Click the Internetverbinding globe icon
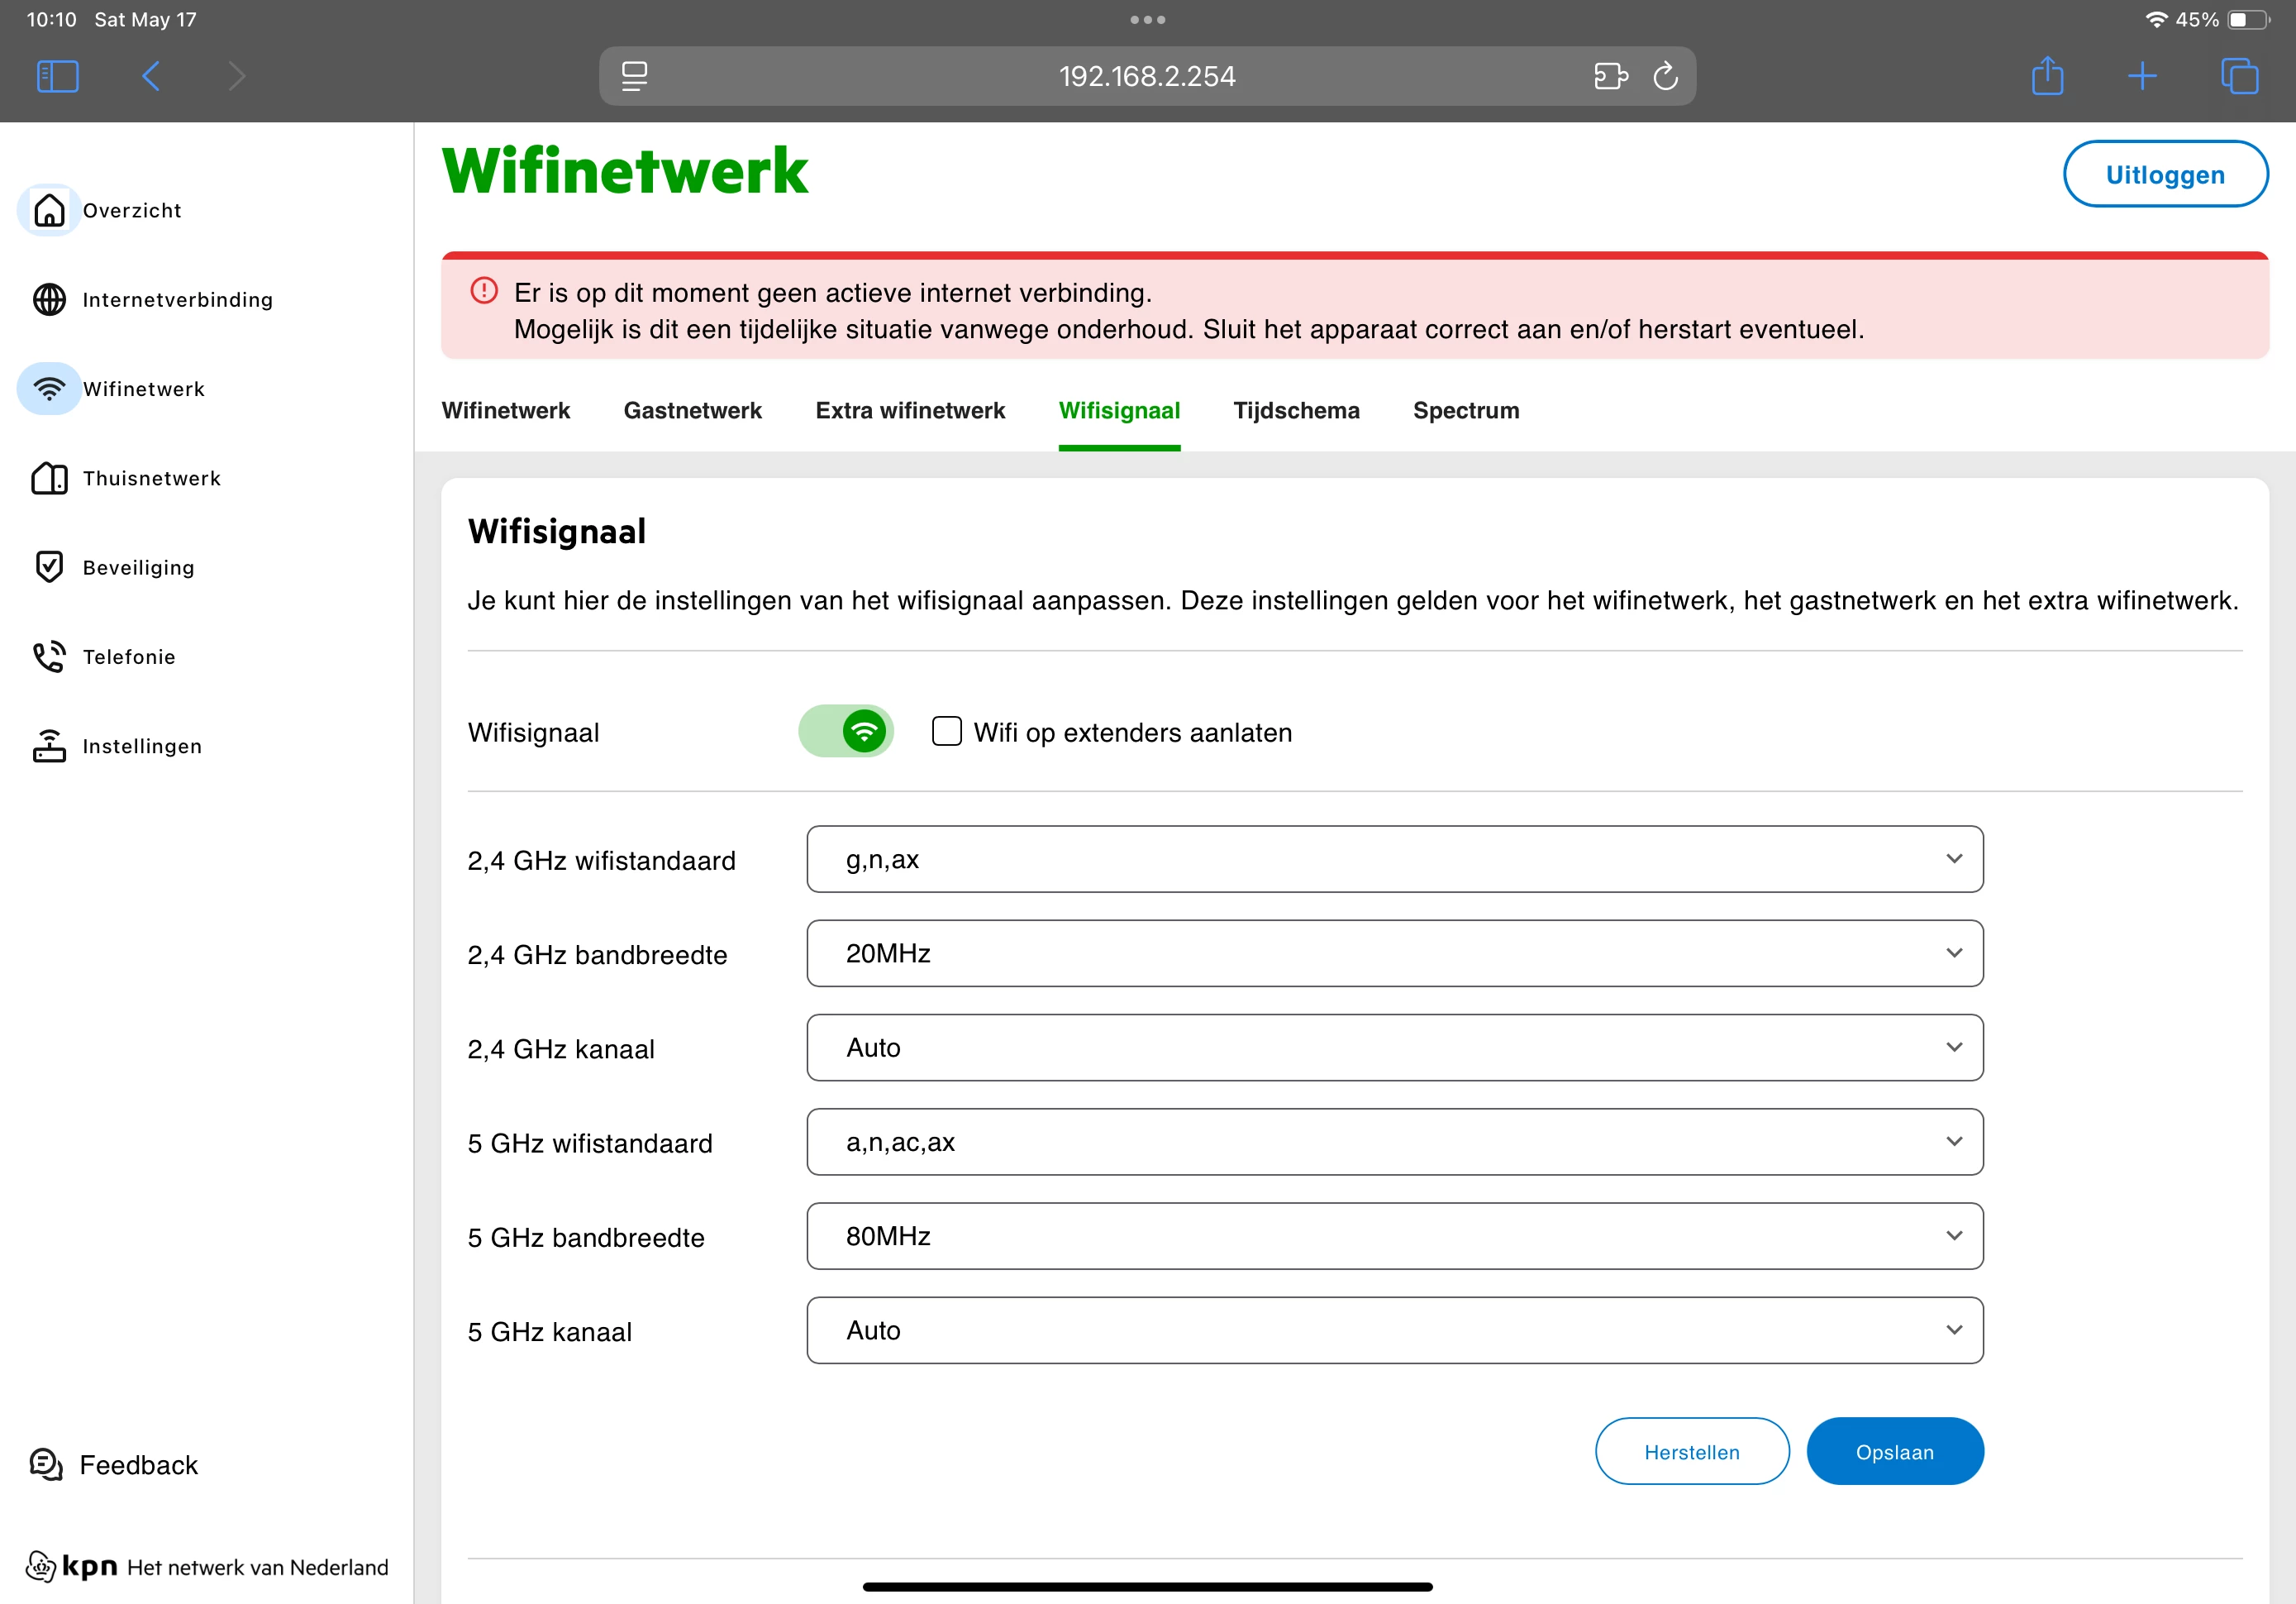 [x=49, y=299]
